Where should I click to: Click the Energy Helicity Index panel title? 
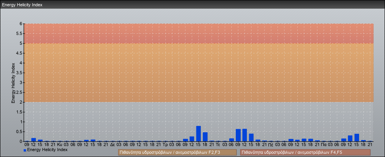(x=22, y=5)
